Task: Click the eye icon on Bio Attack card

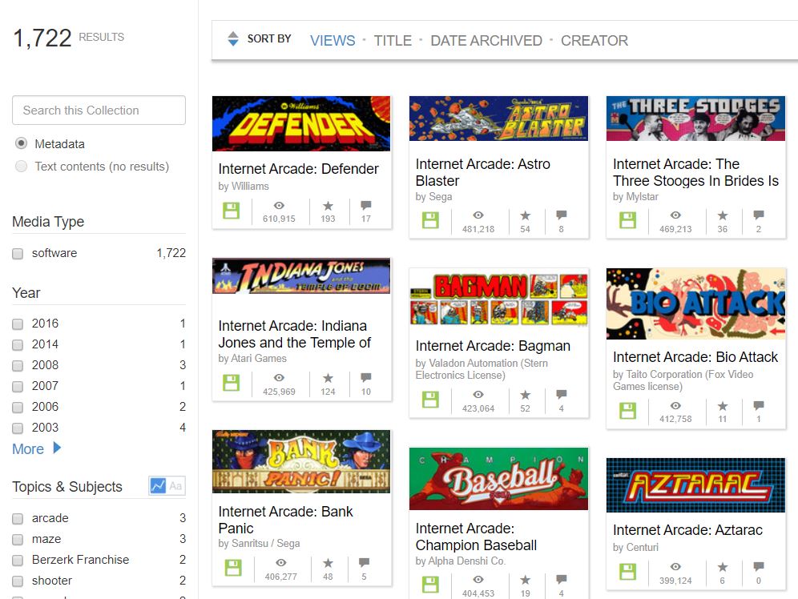Action: (675, 406)
